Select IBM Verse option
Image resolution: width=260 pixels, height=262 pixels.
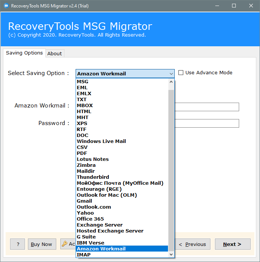pos(122,243)
